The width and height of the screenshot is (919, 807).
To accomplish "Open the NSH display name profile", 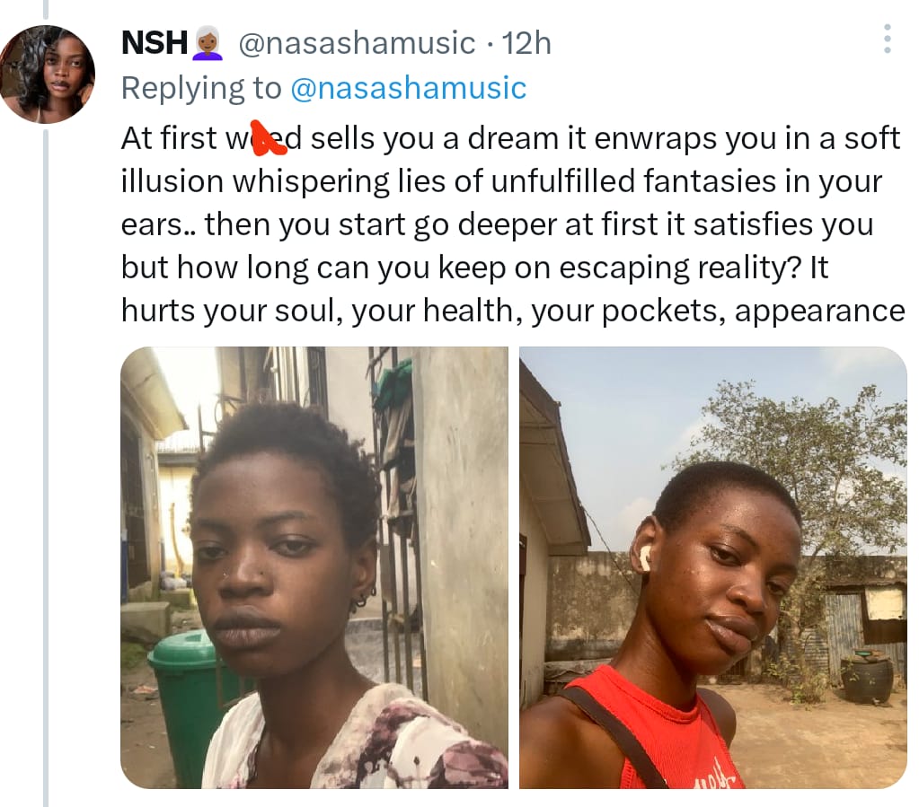I will [x=155, y=43].
